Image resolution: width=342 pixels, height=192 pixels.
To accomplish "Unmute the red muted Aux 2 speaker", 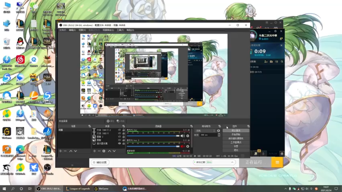I will point(182,146).
